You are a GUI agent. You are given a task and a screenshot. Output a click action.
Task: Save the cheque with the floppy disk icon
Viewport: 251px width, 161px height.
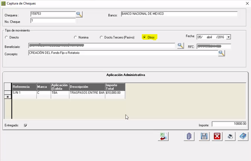tap(204, 136)
